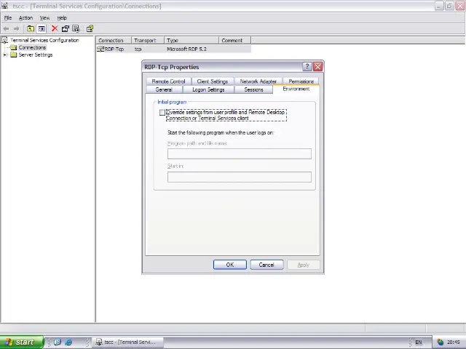Expand the Server Settings tree node
The image size is (466, 349).
5,55
